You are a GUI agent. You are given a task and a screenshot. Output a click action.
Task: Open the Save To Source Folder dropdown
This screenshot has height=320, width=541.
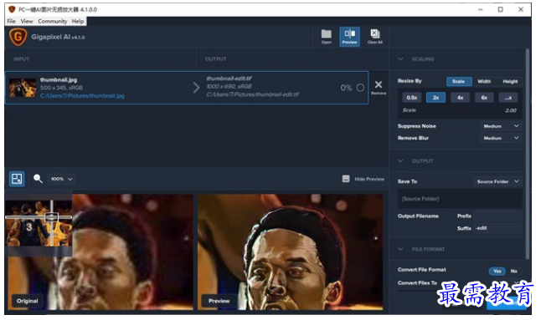pos(497,181)
